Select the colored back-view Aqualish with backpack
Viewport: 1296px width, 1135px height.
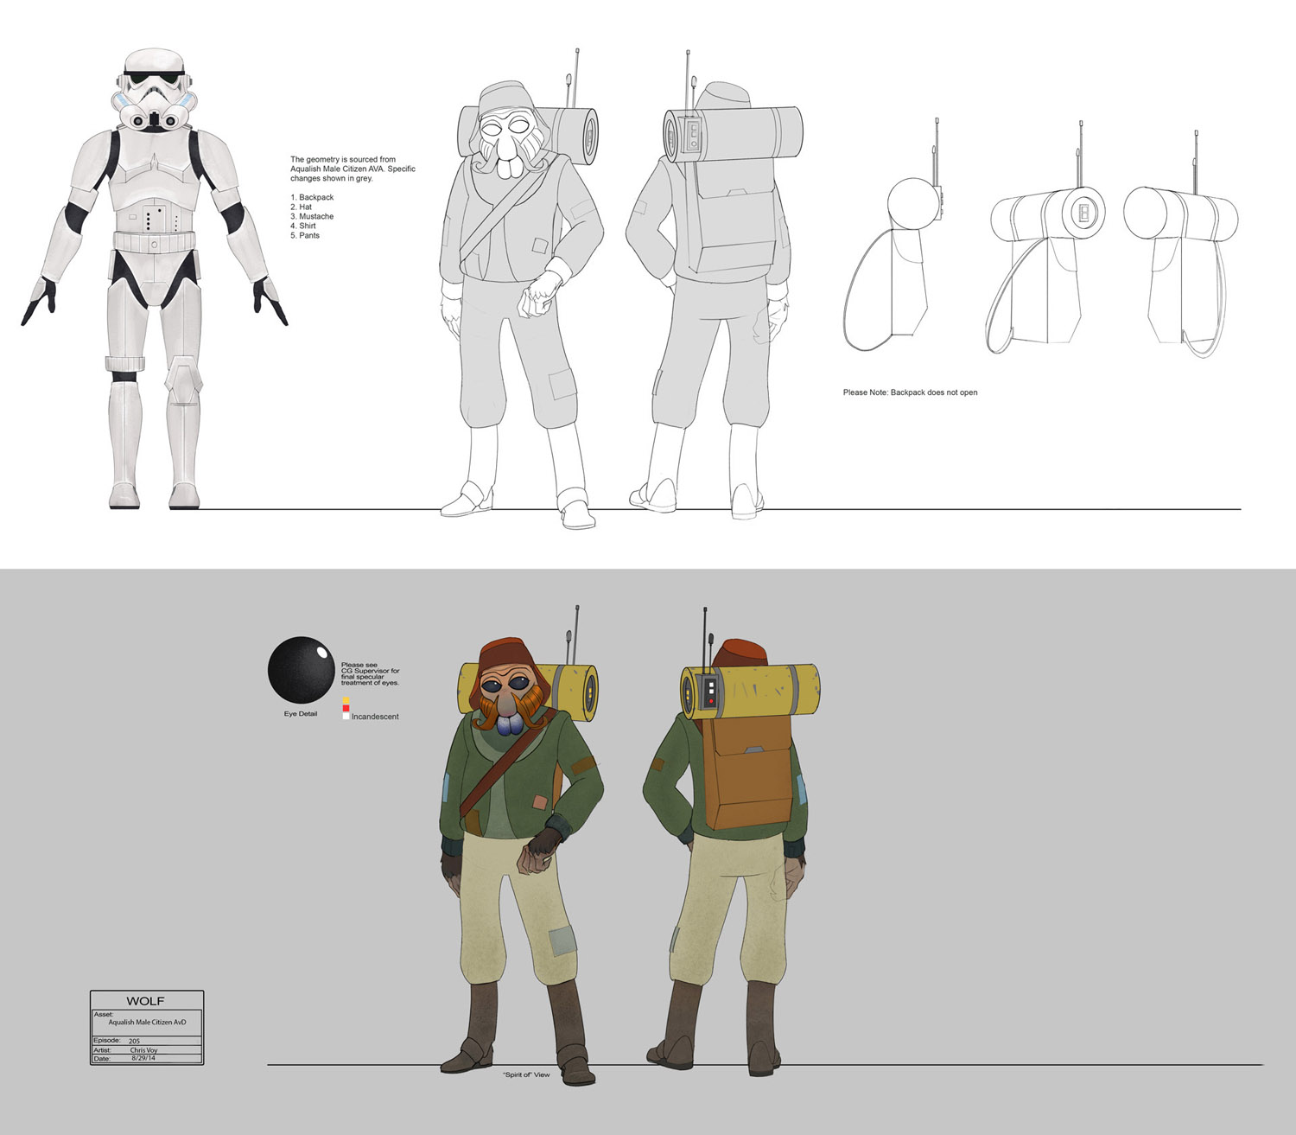point(731,843)
